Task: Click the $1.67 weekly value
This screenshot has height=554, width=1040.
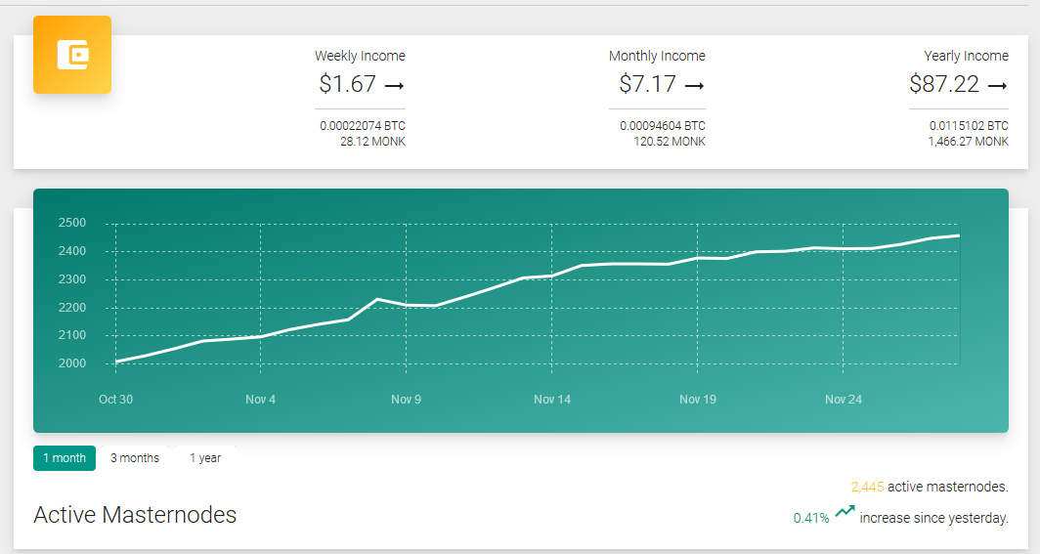Action: [348, 84]
